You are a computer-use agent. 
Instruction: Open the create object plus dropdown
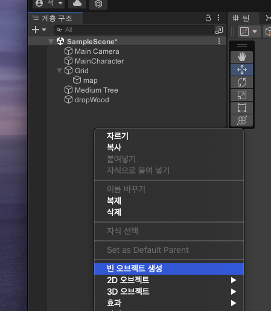pyautogui.click(x=39, y=30)
